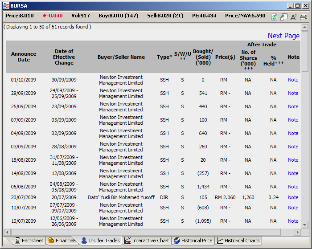The height and width of the screenshot is (249, 312).
Task: Open Note for 04/09/2009 announcement
Action: (293, 133)
